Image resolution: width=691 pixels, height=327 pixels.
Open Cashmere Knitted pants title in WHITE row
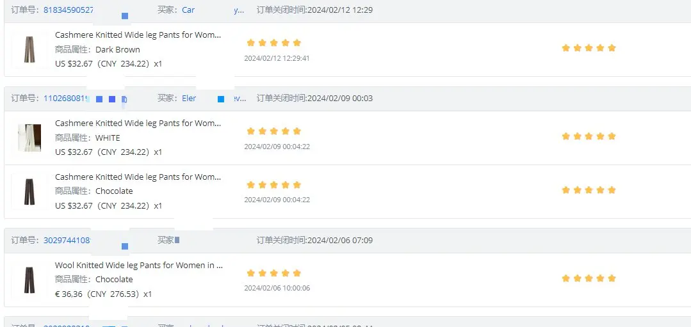pyautogui.click(x=138, y=124)
